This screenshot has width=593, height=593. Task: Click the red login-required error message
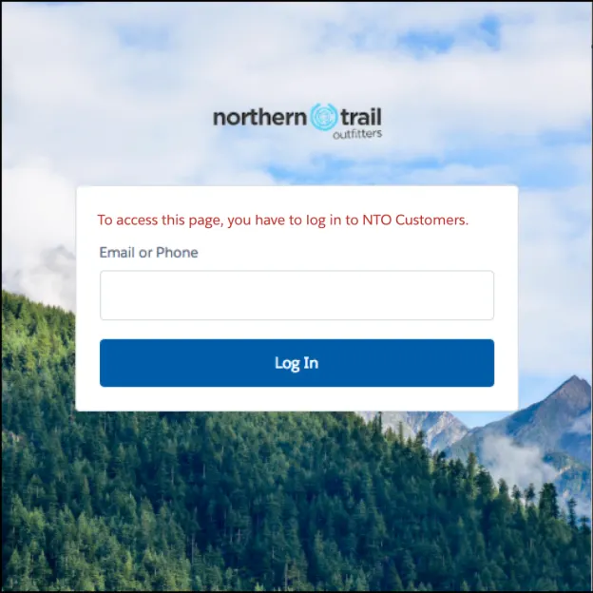click(x=283, y=220)
